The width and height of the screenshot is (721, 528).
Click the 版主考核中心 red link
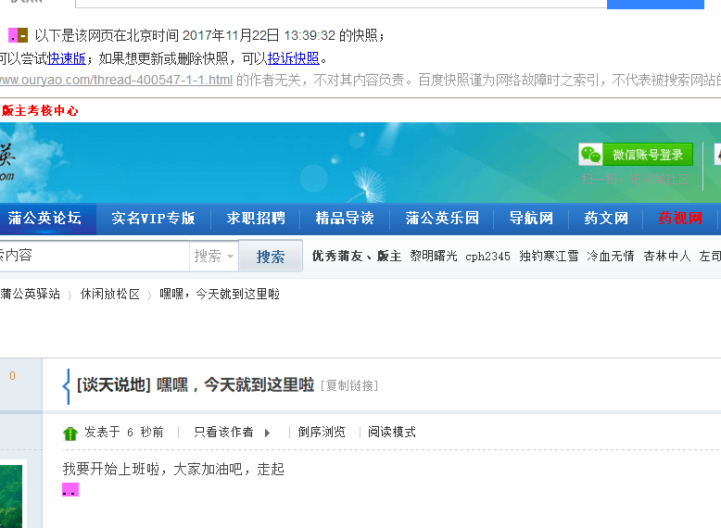point(40,111)
